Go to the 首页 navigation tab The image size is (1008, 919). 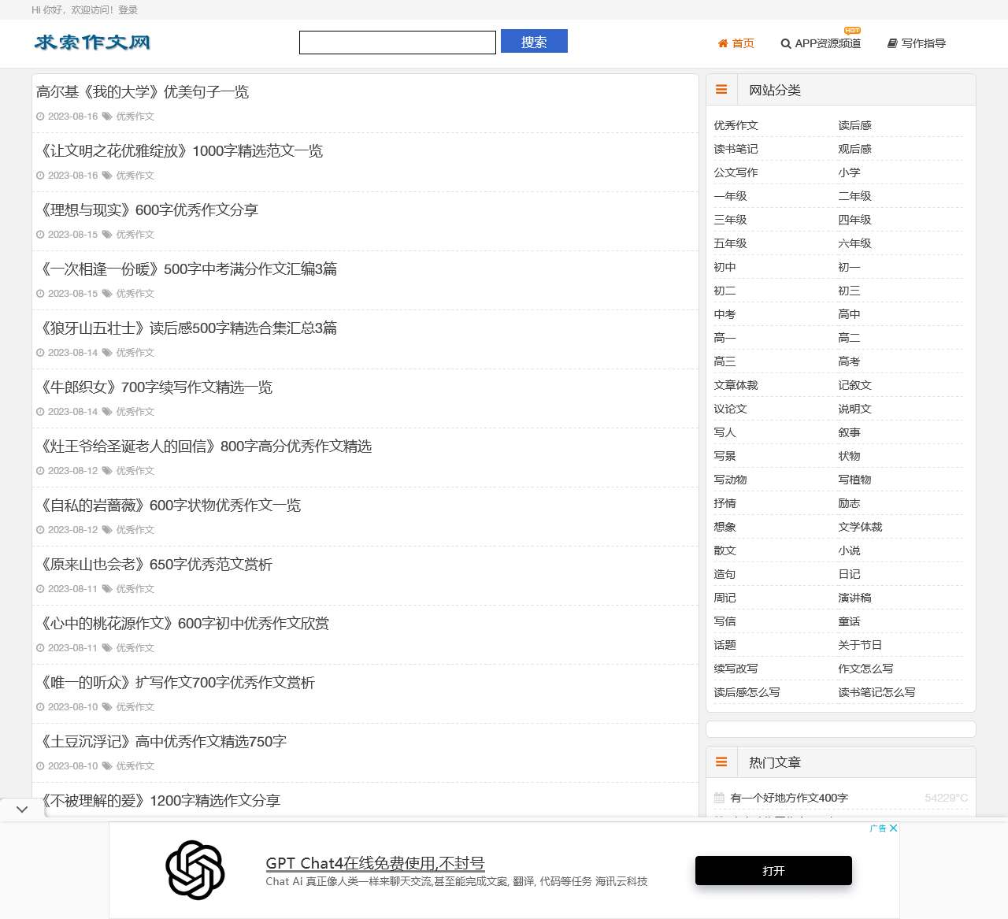coord(743,43)
